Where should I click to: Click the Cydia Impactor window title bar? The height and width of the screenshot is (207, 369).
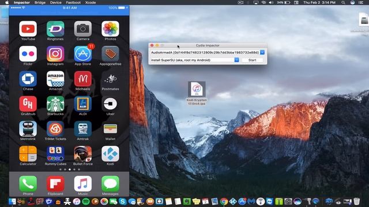click(x=208, y=45)
